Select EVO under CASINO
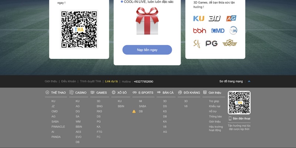The width and height of the screenshot is (296, 148). tap(78, 137)
